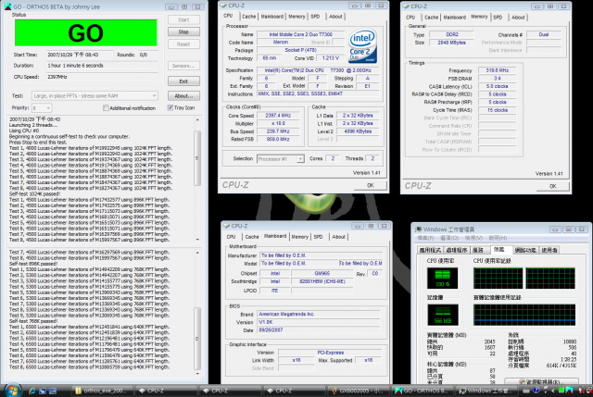593x397 pixels.
Task: Click the green GO status banner
Action: tap(86, 33)
